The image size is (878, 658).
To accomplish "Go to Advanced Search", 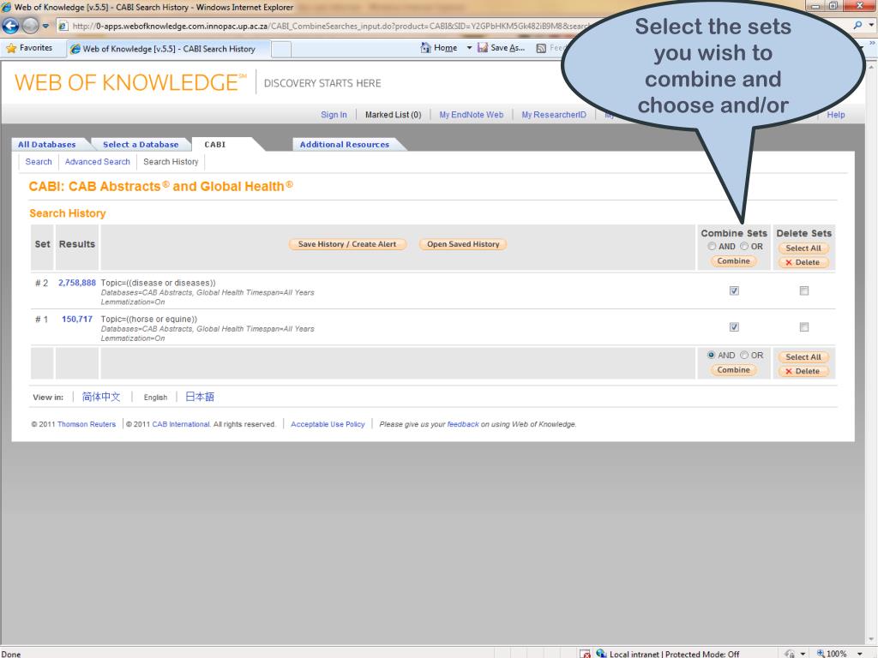I will point(98,162).
